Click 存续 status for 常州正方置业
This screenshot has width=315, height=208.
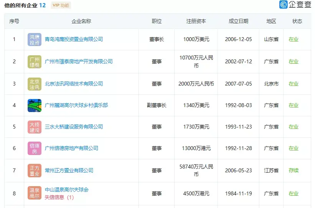pos(294,170)
